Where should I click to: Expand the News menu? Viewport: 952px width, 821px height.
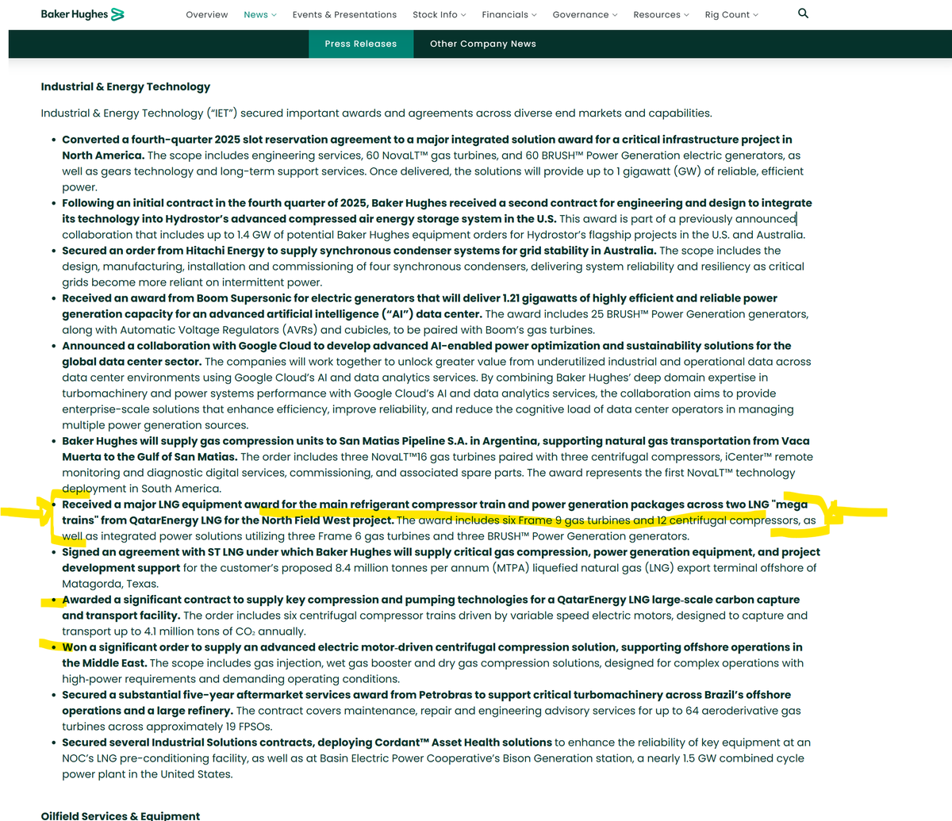[260, 14]
